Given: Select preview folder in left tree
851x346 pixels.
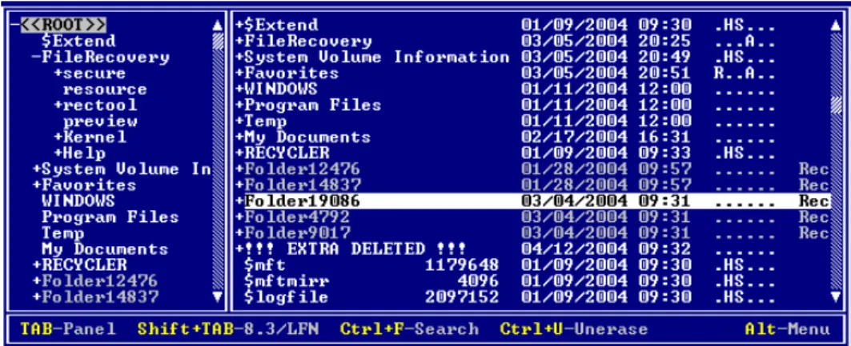Looking at the screenshot, I should [x=100, y=121].
